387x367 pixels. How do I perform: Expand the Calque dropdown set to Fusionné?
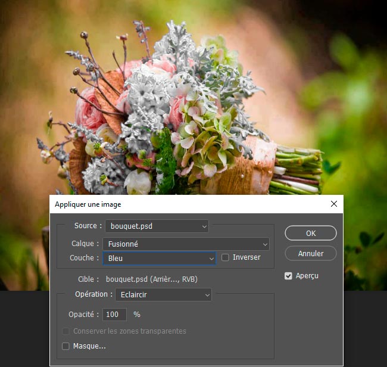[186, 244]
